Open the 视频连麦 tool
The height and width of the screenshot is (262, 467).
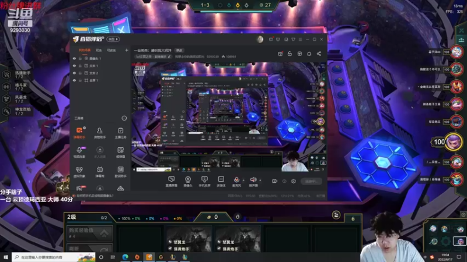[79, 152]
